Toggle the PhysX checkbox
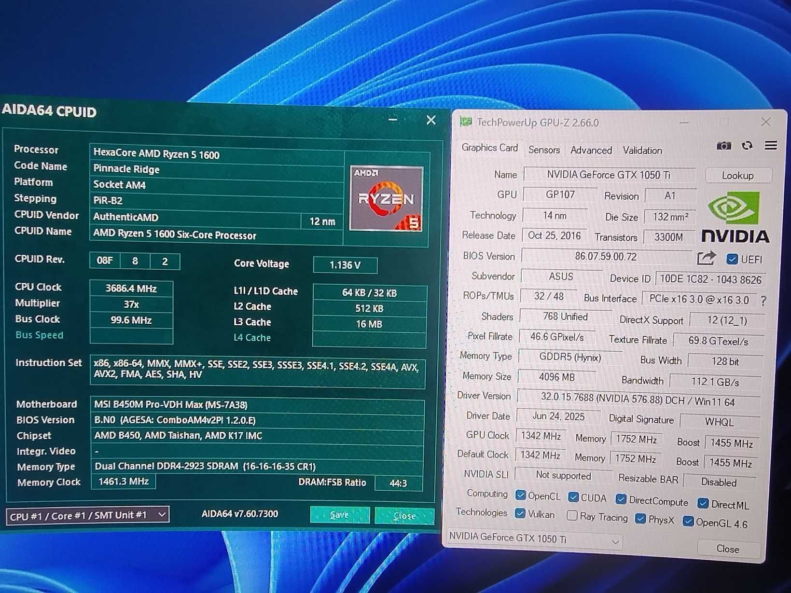Viewport: 791px width, 593px height. coord(640,519)
